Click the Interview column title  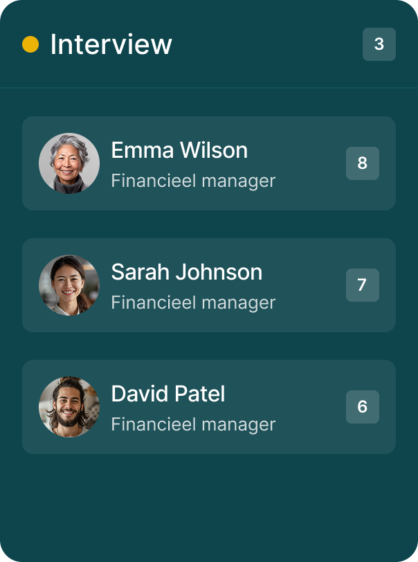[111, 44]
